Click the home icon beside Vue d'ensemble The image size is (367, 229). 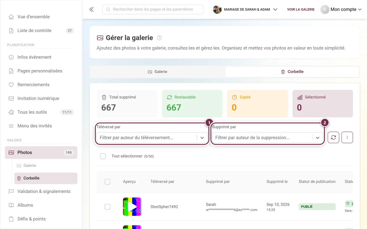click(11, 17)
